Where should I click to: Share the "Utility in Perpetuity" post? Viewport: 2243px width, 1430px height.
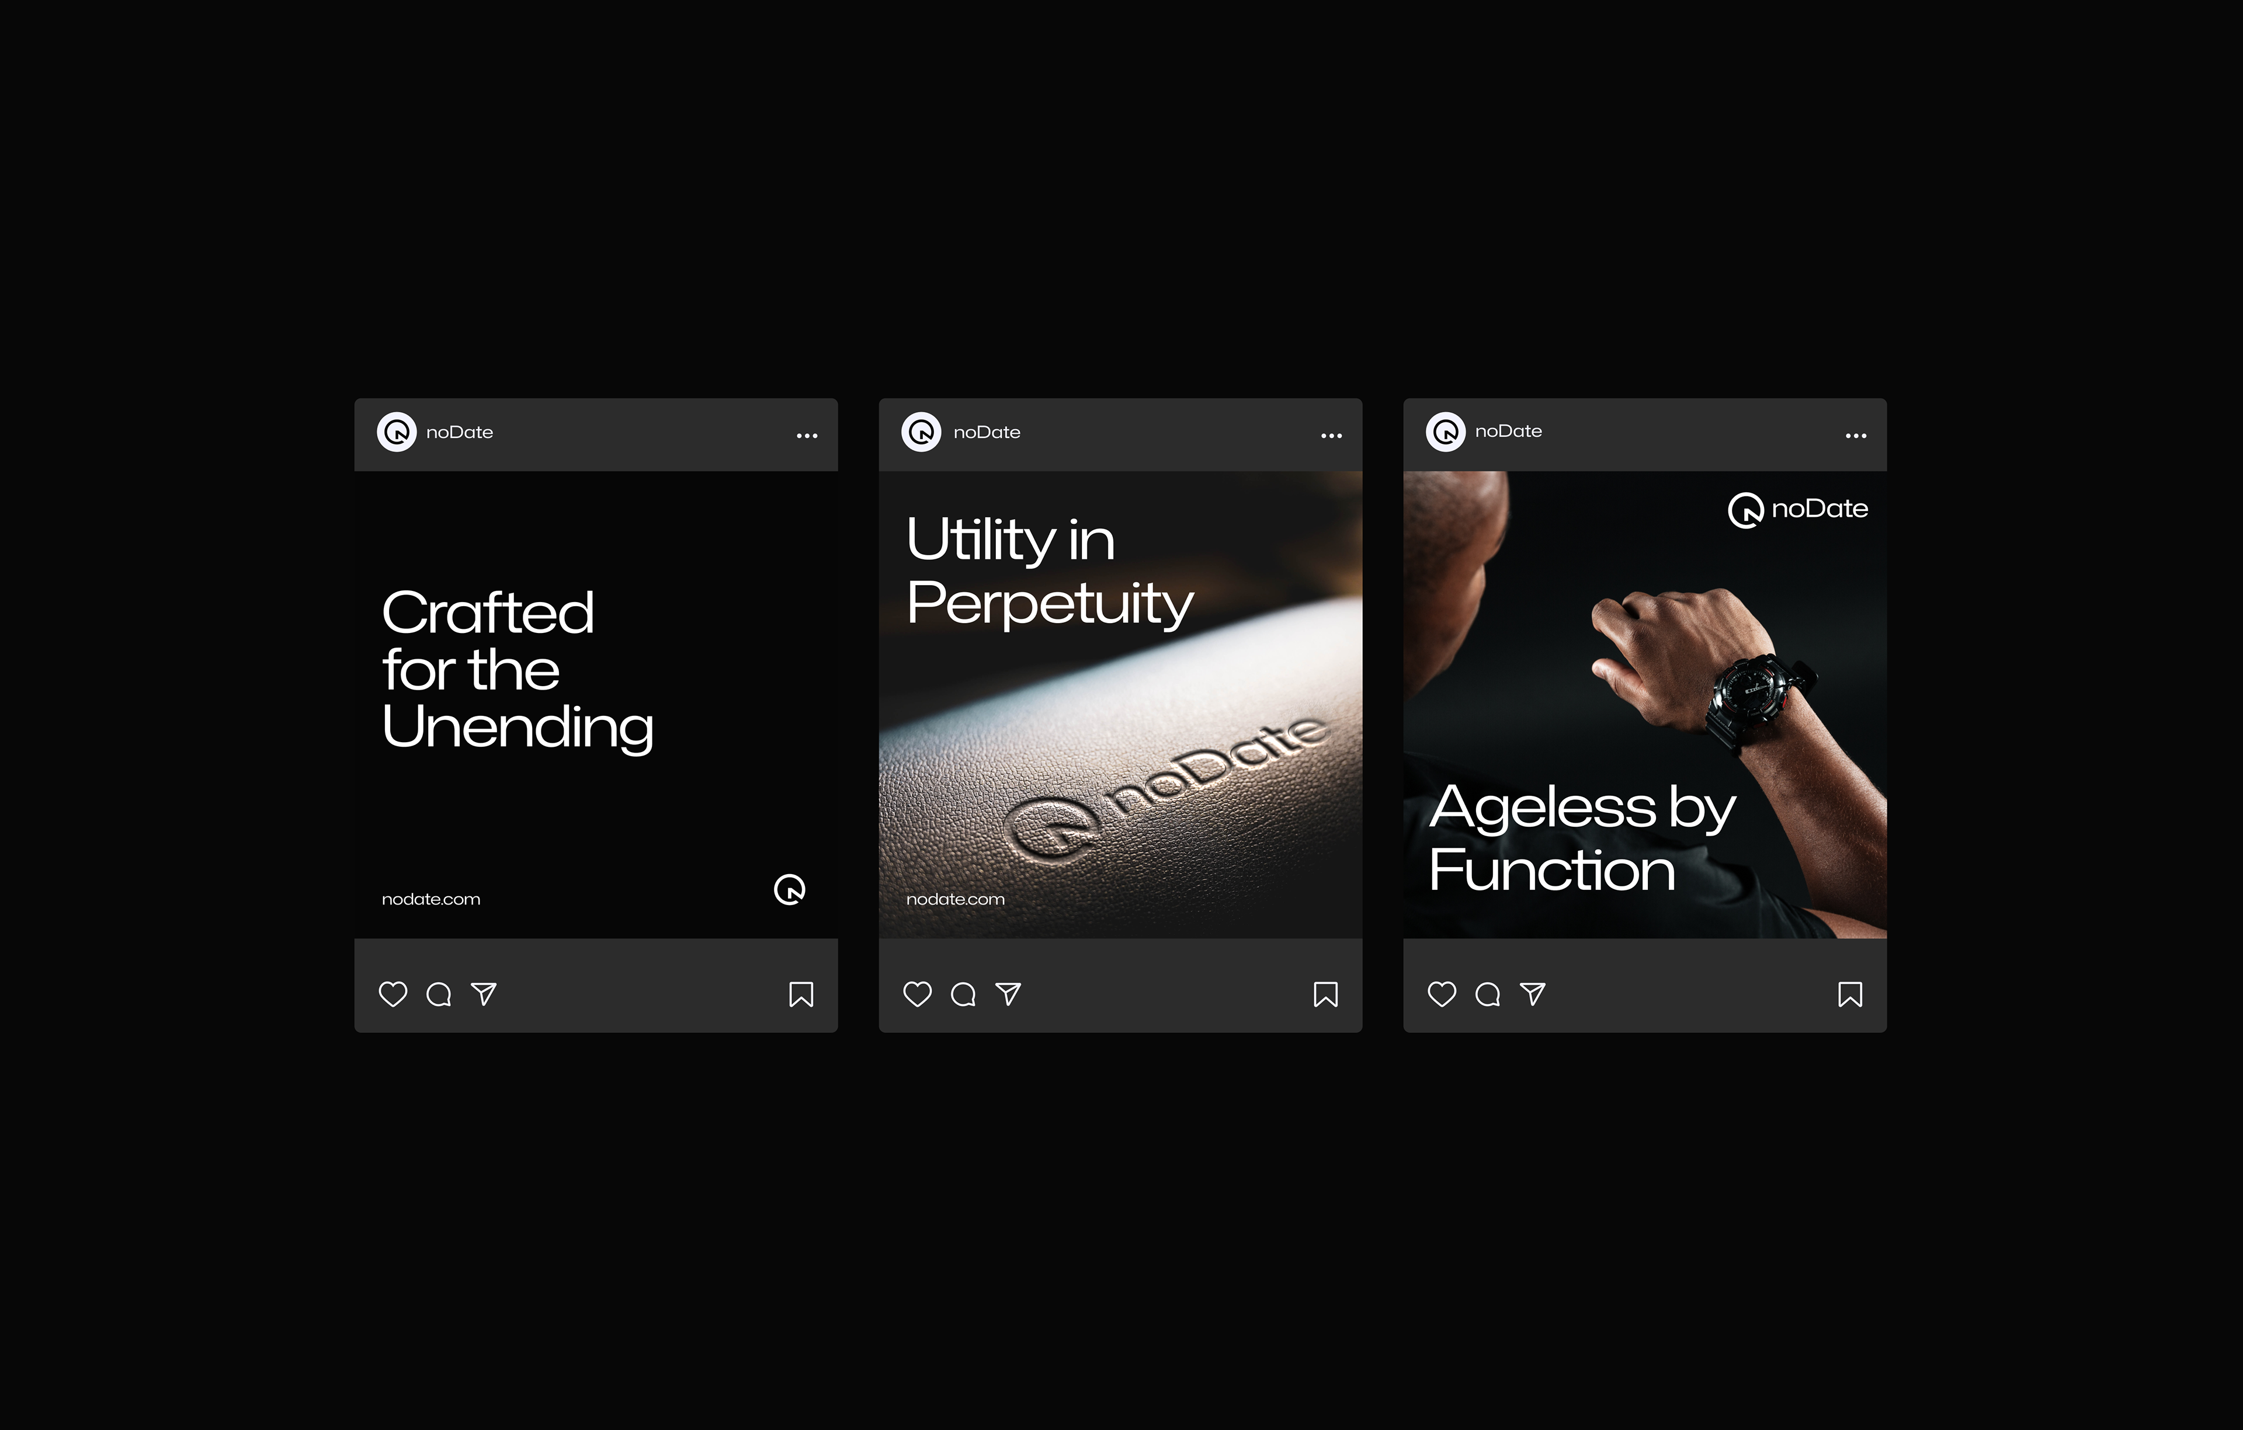(x=1008, y=994)
